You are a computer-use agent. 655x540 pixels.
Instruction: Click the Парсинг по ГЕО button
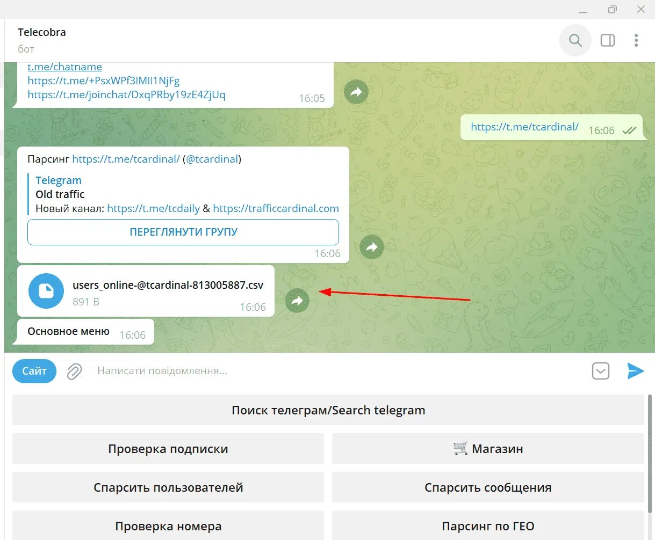[x=488, y=526]
